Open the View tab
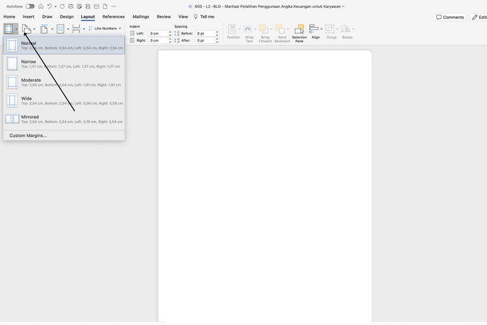The width and height of the screenshot is (487, 325). tap(183, 16)
